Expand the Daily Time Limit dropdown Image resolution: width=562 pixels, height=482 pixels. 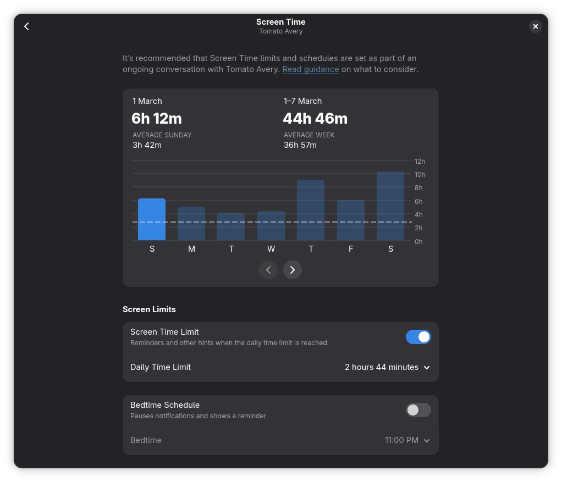pos(387,367)
